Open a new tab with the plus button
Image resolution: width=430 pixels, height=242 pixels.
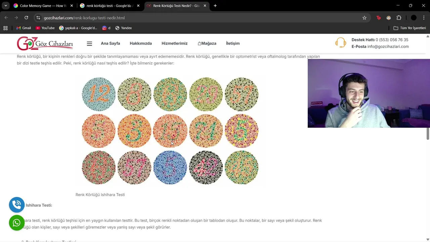(x=215, y=6)
